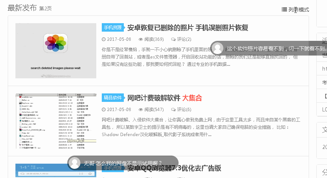Click the comment bubble icon beside 评论(6)
Screen dimensions: 327x178
tap(173, 110)
